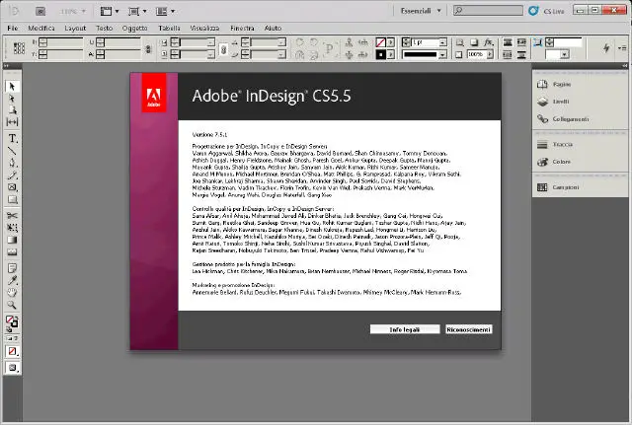Select the Hand tool

coord(12,293)
